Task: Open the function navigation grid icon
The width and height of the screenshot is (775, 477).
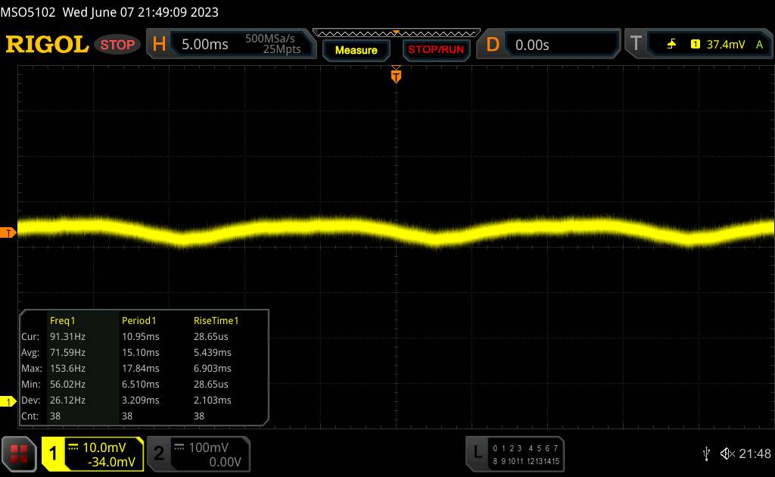Action: click(20, 454)
